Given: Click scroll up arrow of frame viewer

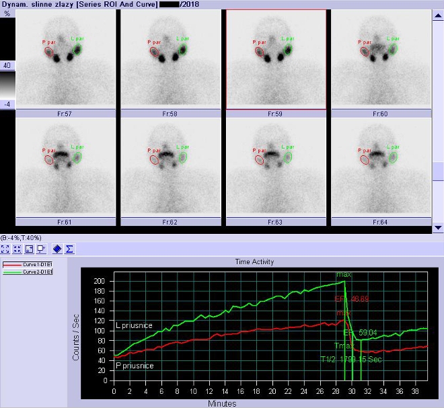Looking at the screenshot, I should point(438,16).
